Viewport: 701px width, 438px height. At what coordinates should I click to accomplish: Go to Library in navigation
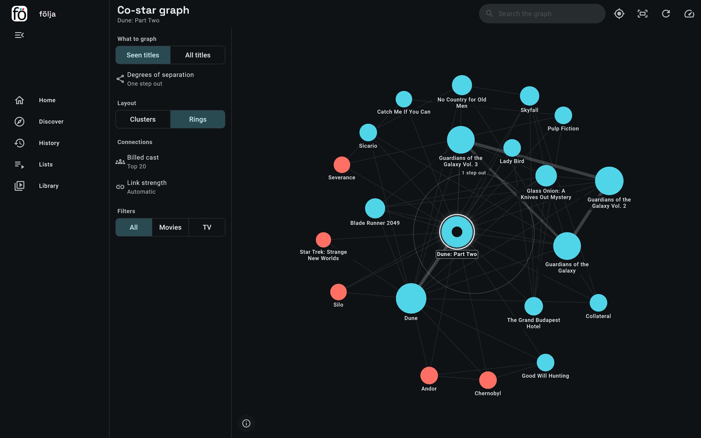[49, 186]
